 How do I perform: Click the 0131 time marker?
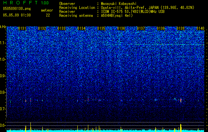(x=22, y=28)
